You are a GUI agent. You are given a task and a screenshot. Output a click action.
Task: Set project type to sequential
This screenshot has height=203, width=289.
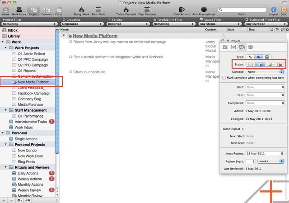(258, 57)
